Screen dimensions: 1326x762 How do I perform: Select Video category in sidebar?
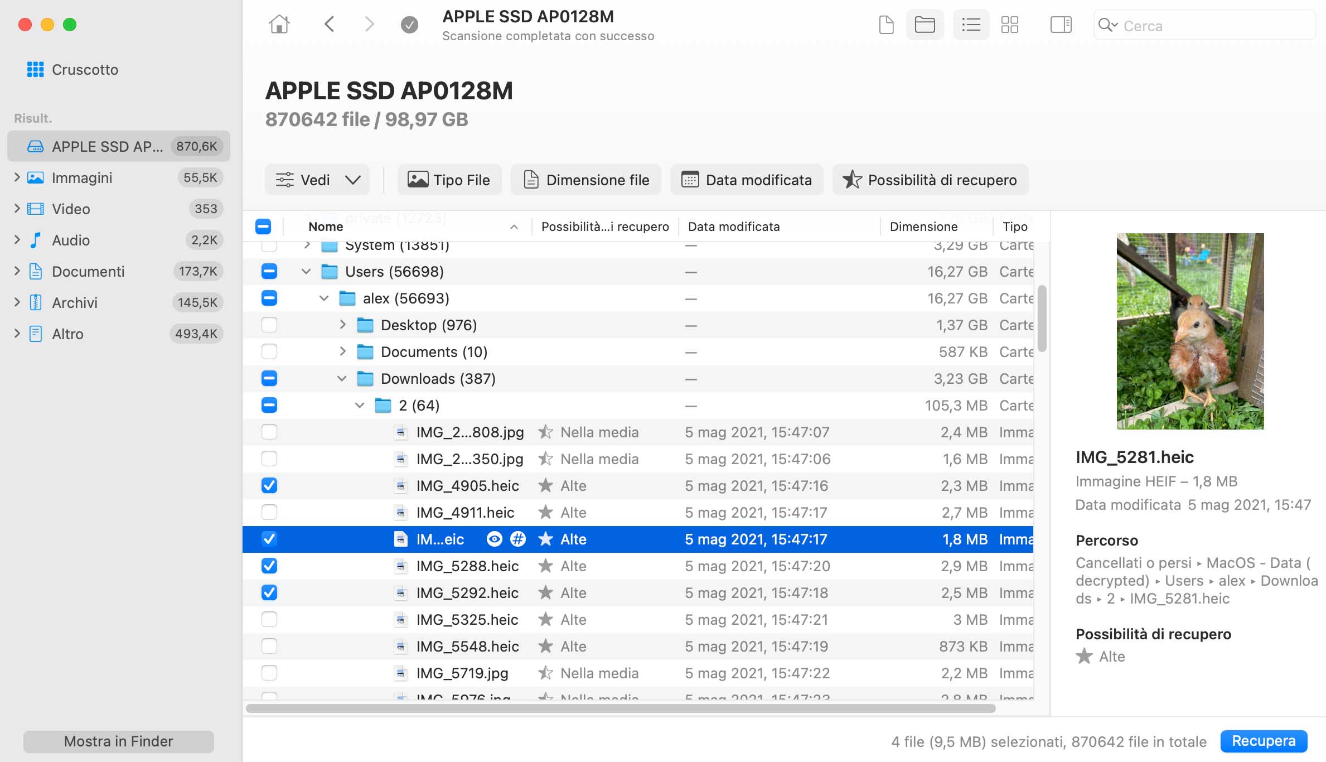pyautogui.click(x=118, y=209)
